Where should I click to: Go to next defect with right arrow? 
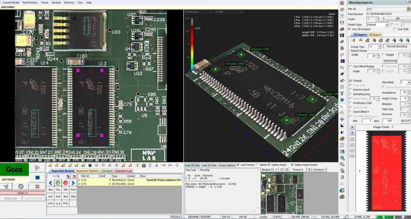pyautogui.click(x=73, y=183)
